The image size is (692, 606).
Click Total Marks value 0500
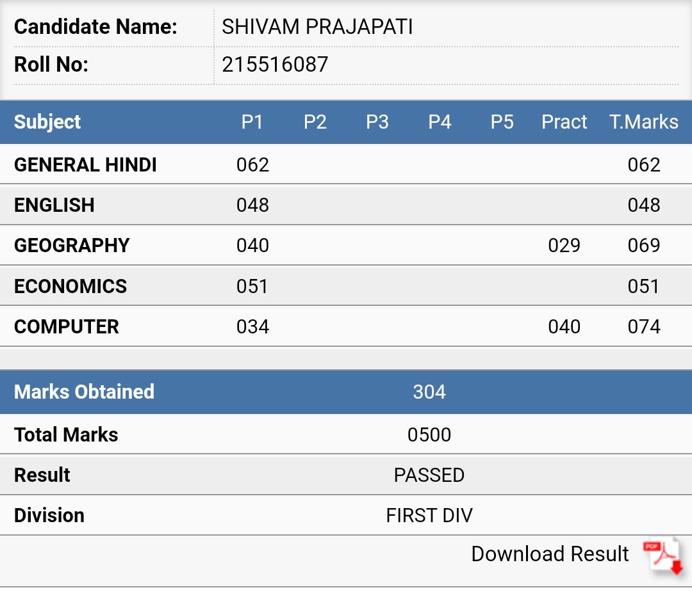pos(429,435)
